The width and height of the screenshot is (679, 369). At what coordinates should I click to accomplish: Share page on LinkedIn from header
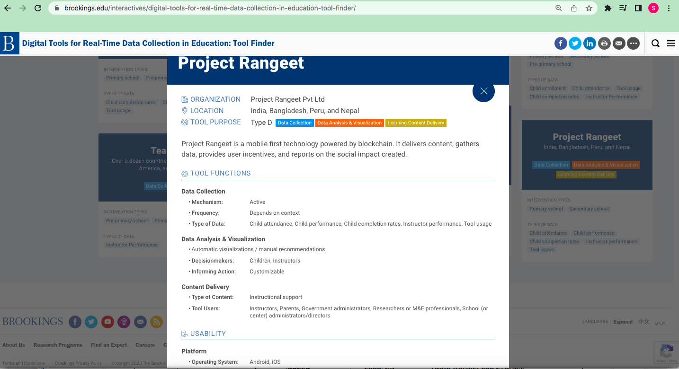click(590, 44)
